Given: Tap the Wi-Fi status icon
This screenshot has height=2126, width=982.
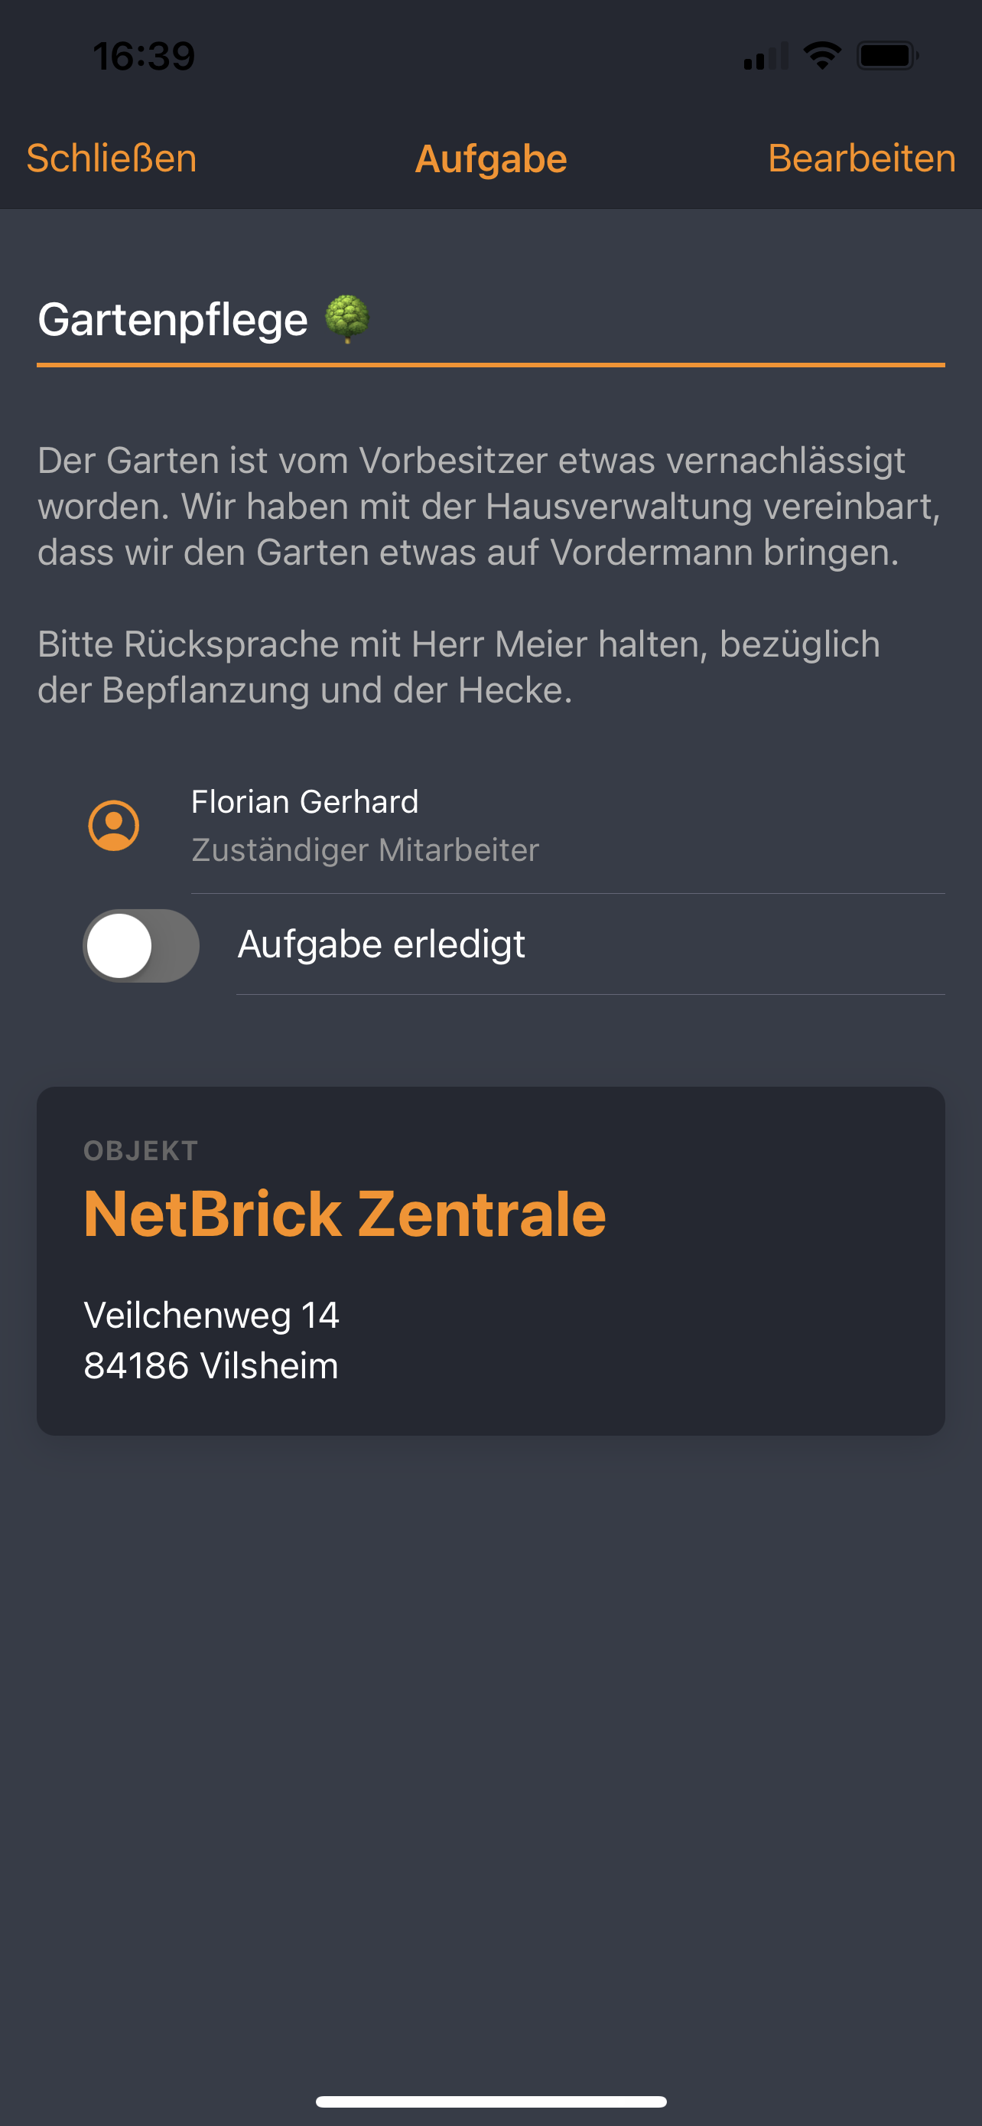Looking at the screenshot, I should 822,56.
